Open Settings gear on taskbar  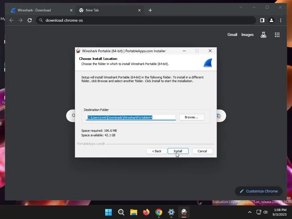tap(171, 212)
